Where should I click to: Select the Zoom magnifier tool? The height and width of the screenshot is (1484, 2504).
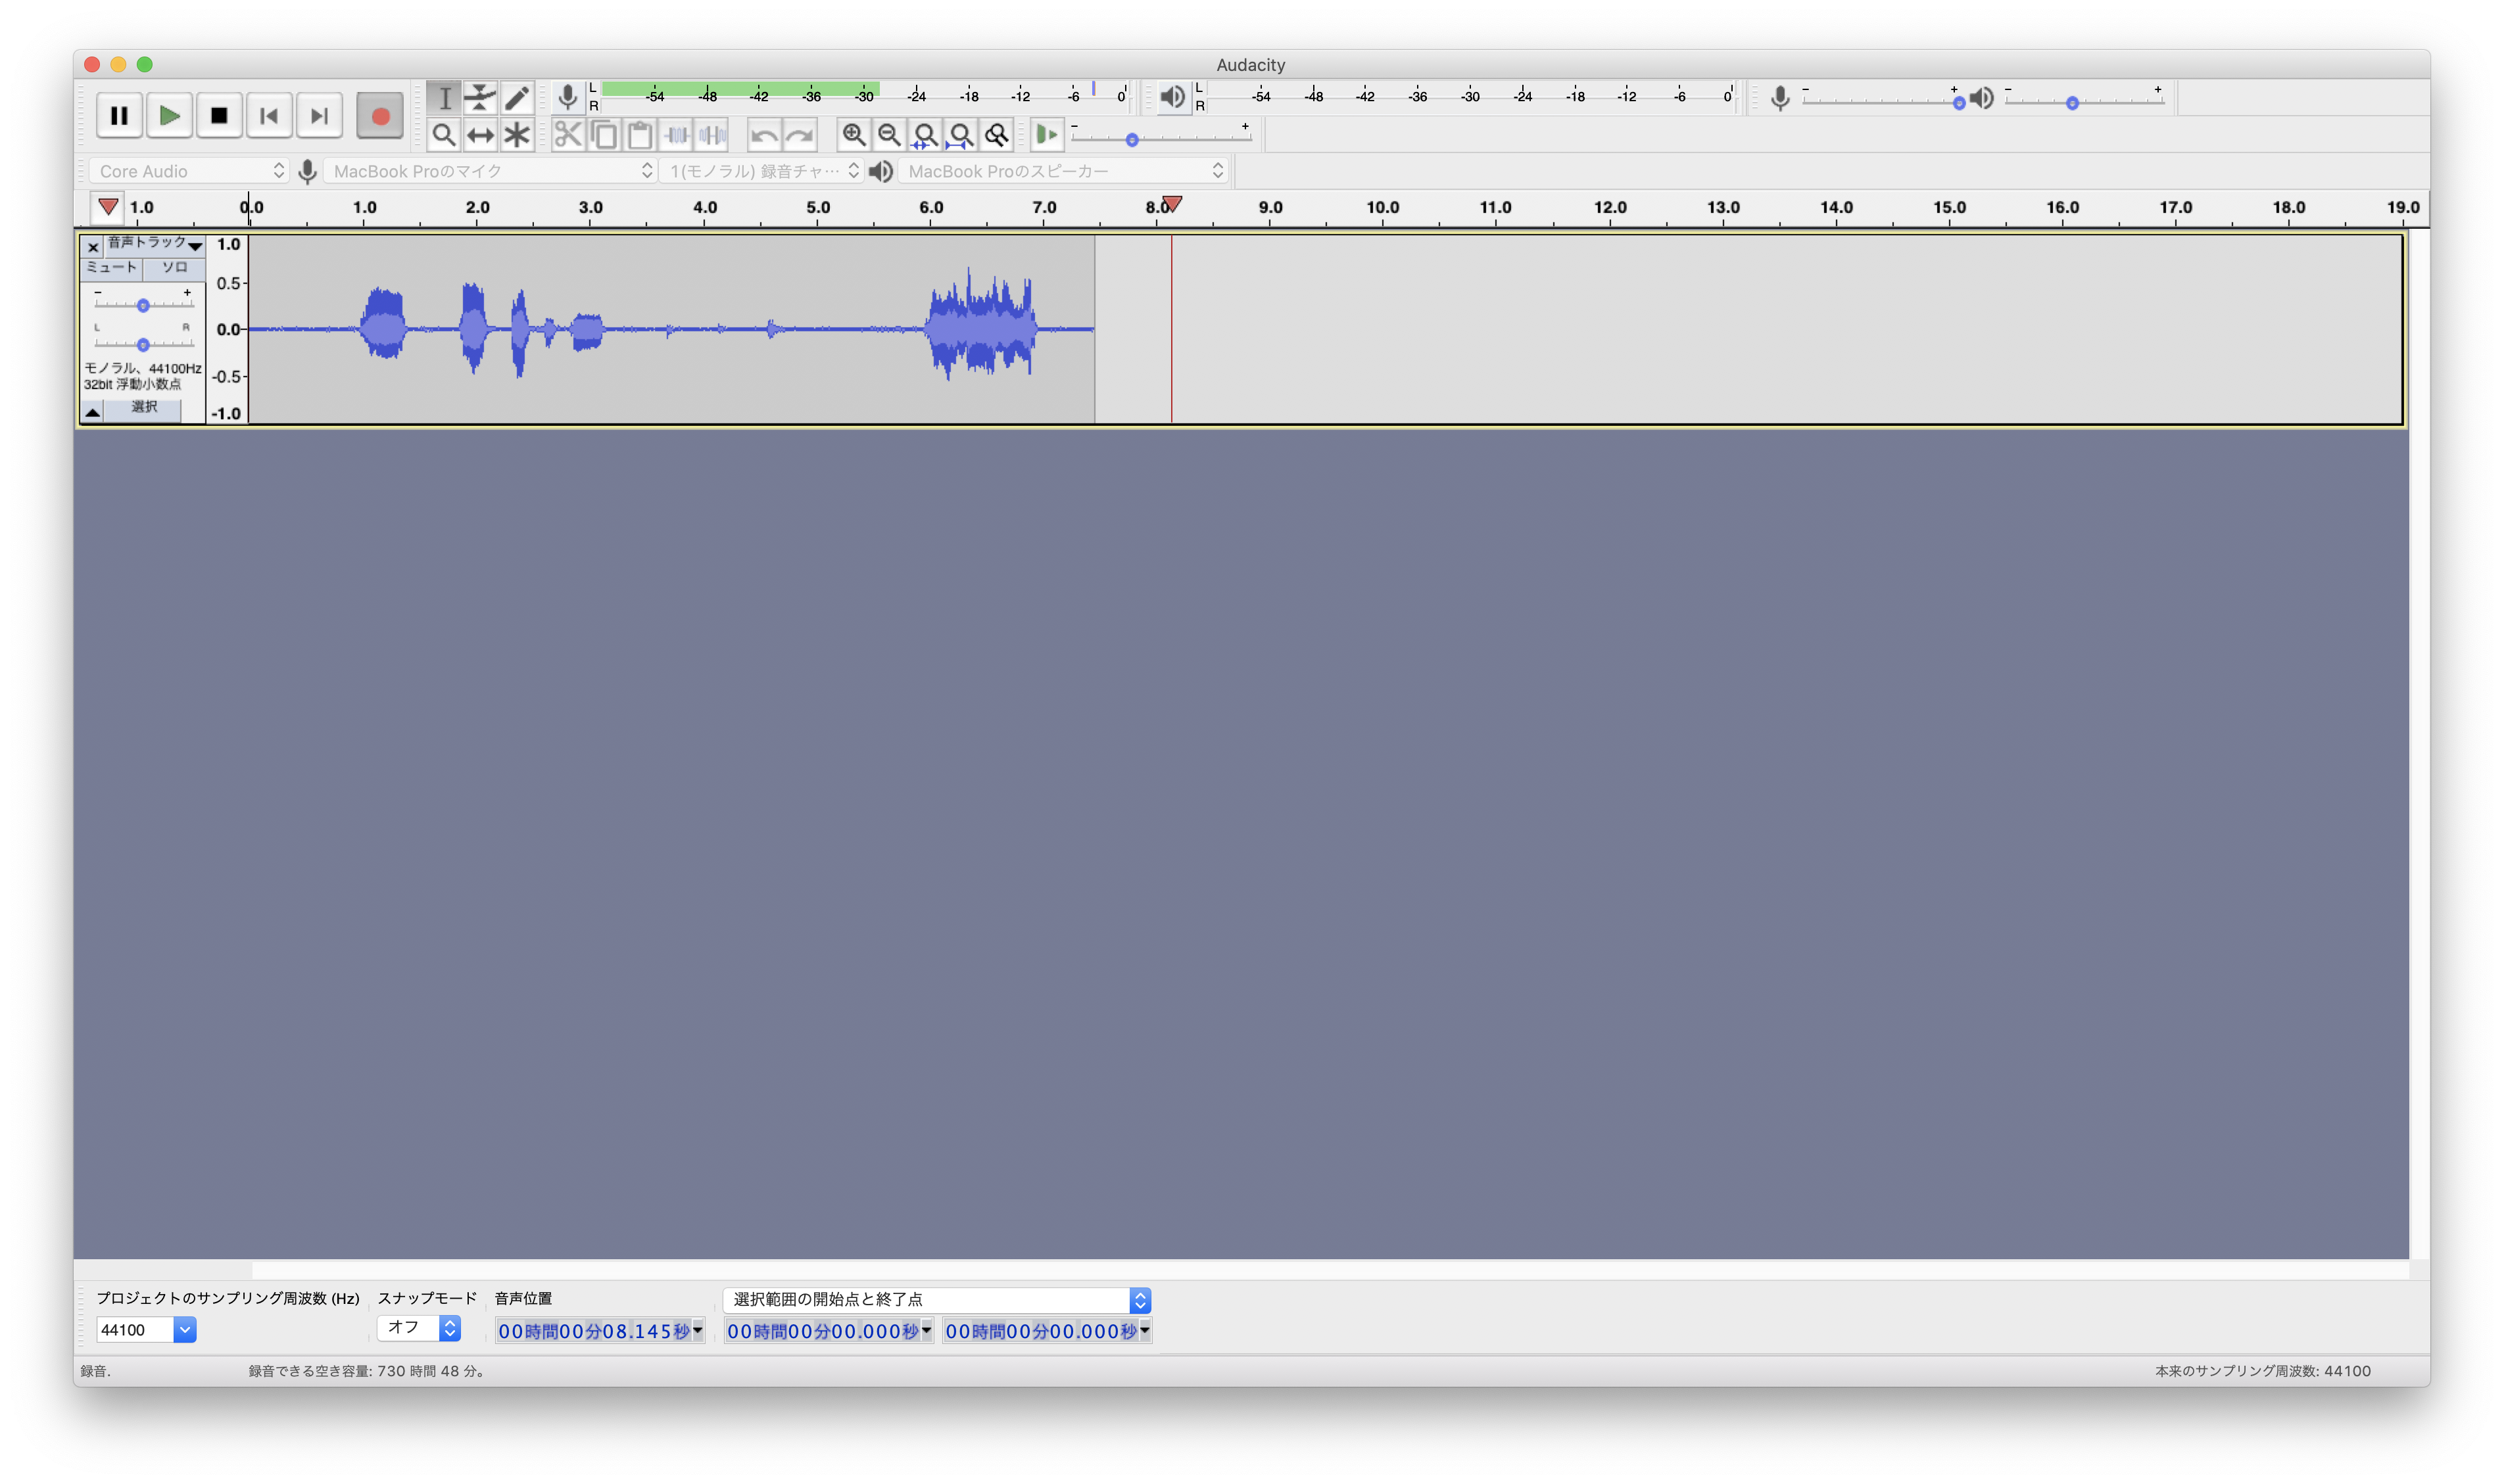point(444,135)
